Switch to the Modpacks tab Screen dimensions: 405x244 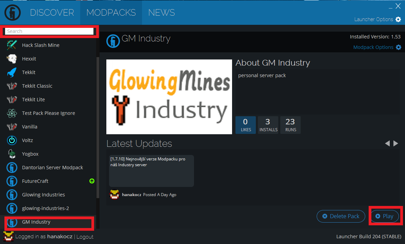pyautogui.click(x=111, y=13)
